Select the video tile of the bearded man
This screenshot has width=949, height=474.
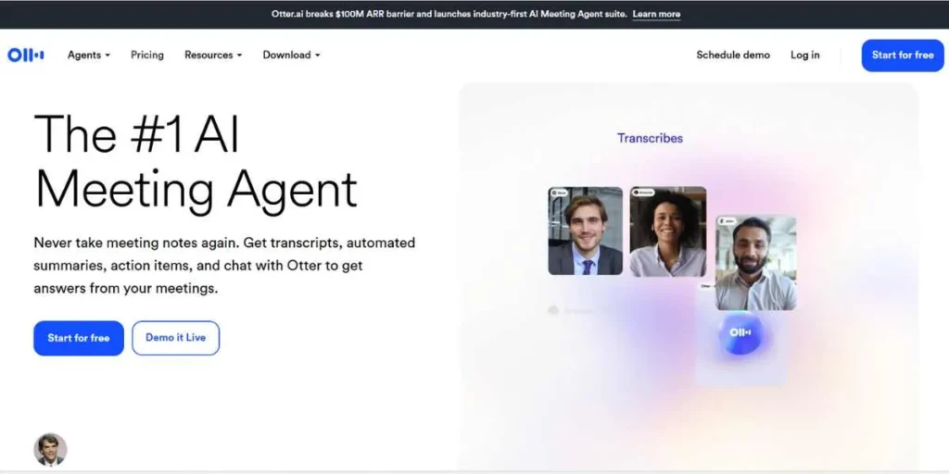point(755,263)
